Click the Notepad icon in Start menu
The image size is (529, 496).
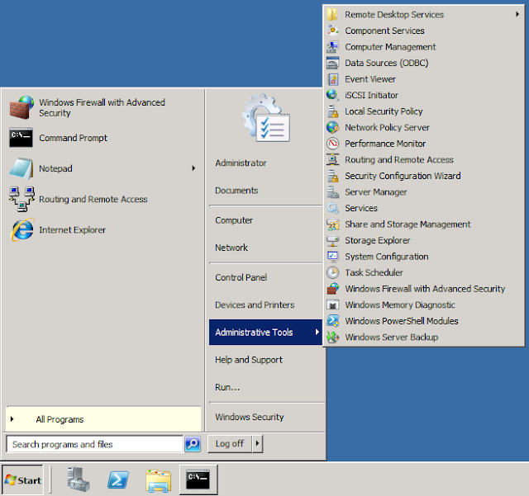[21, 168]
